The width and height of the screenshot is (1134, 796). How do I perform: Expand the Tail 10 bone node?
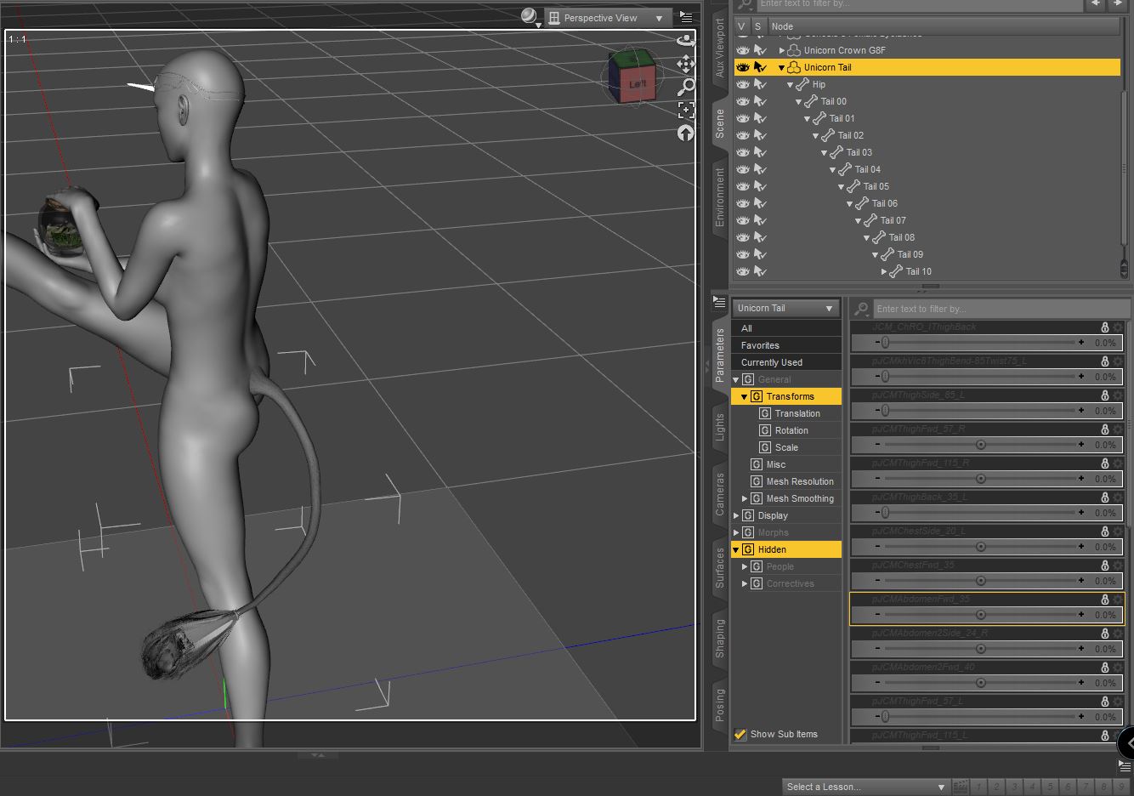884,271
